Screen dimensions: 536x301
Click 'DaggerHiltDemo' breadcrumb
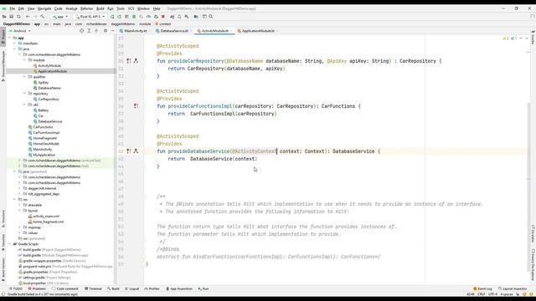pyautogui.click(x=17, y=24)
